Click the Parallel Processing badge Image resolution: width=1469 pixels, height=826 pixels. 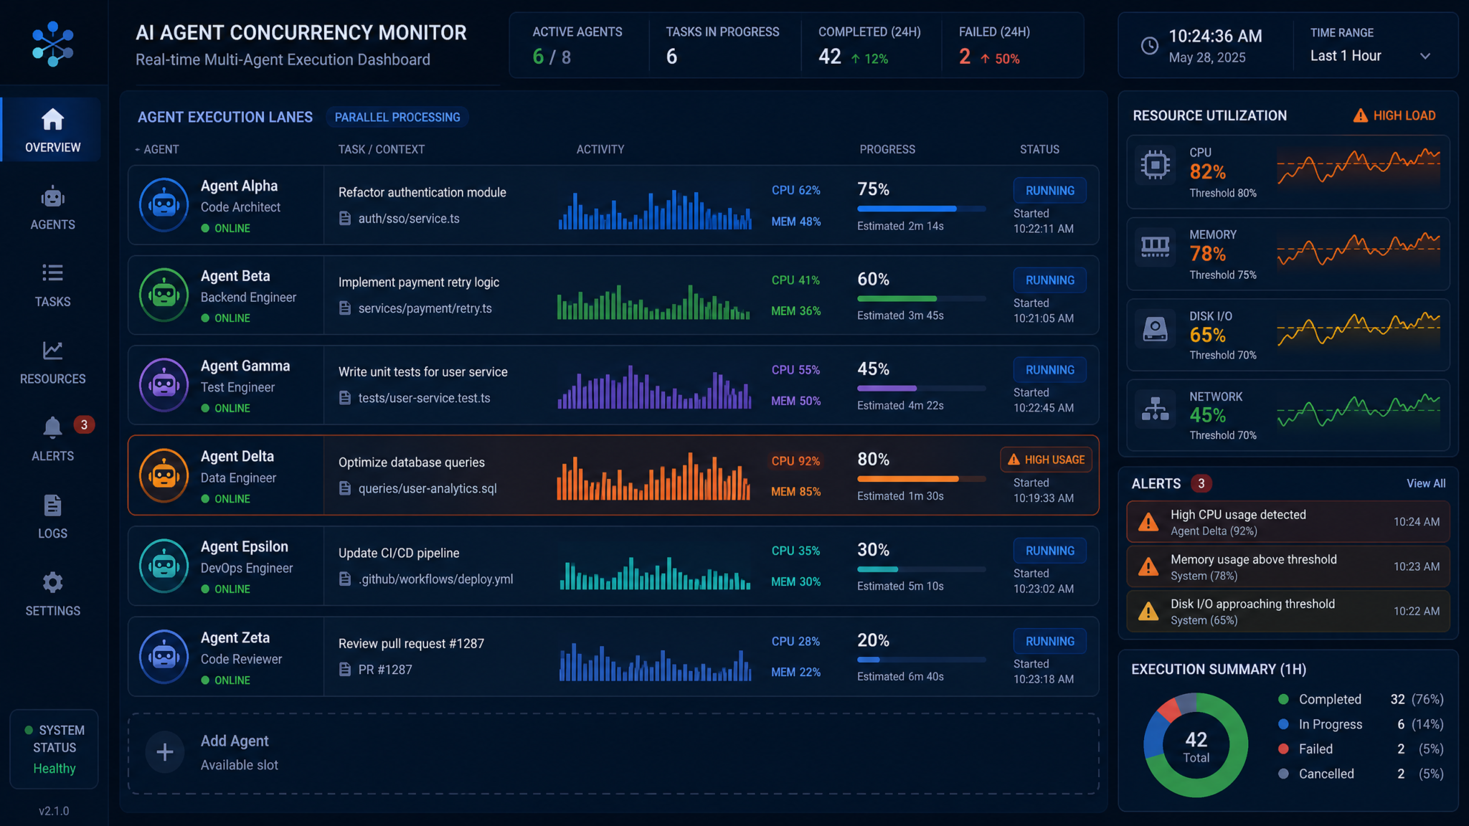(397, 117)
